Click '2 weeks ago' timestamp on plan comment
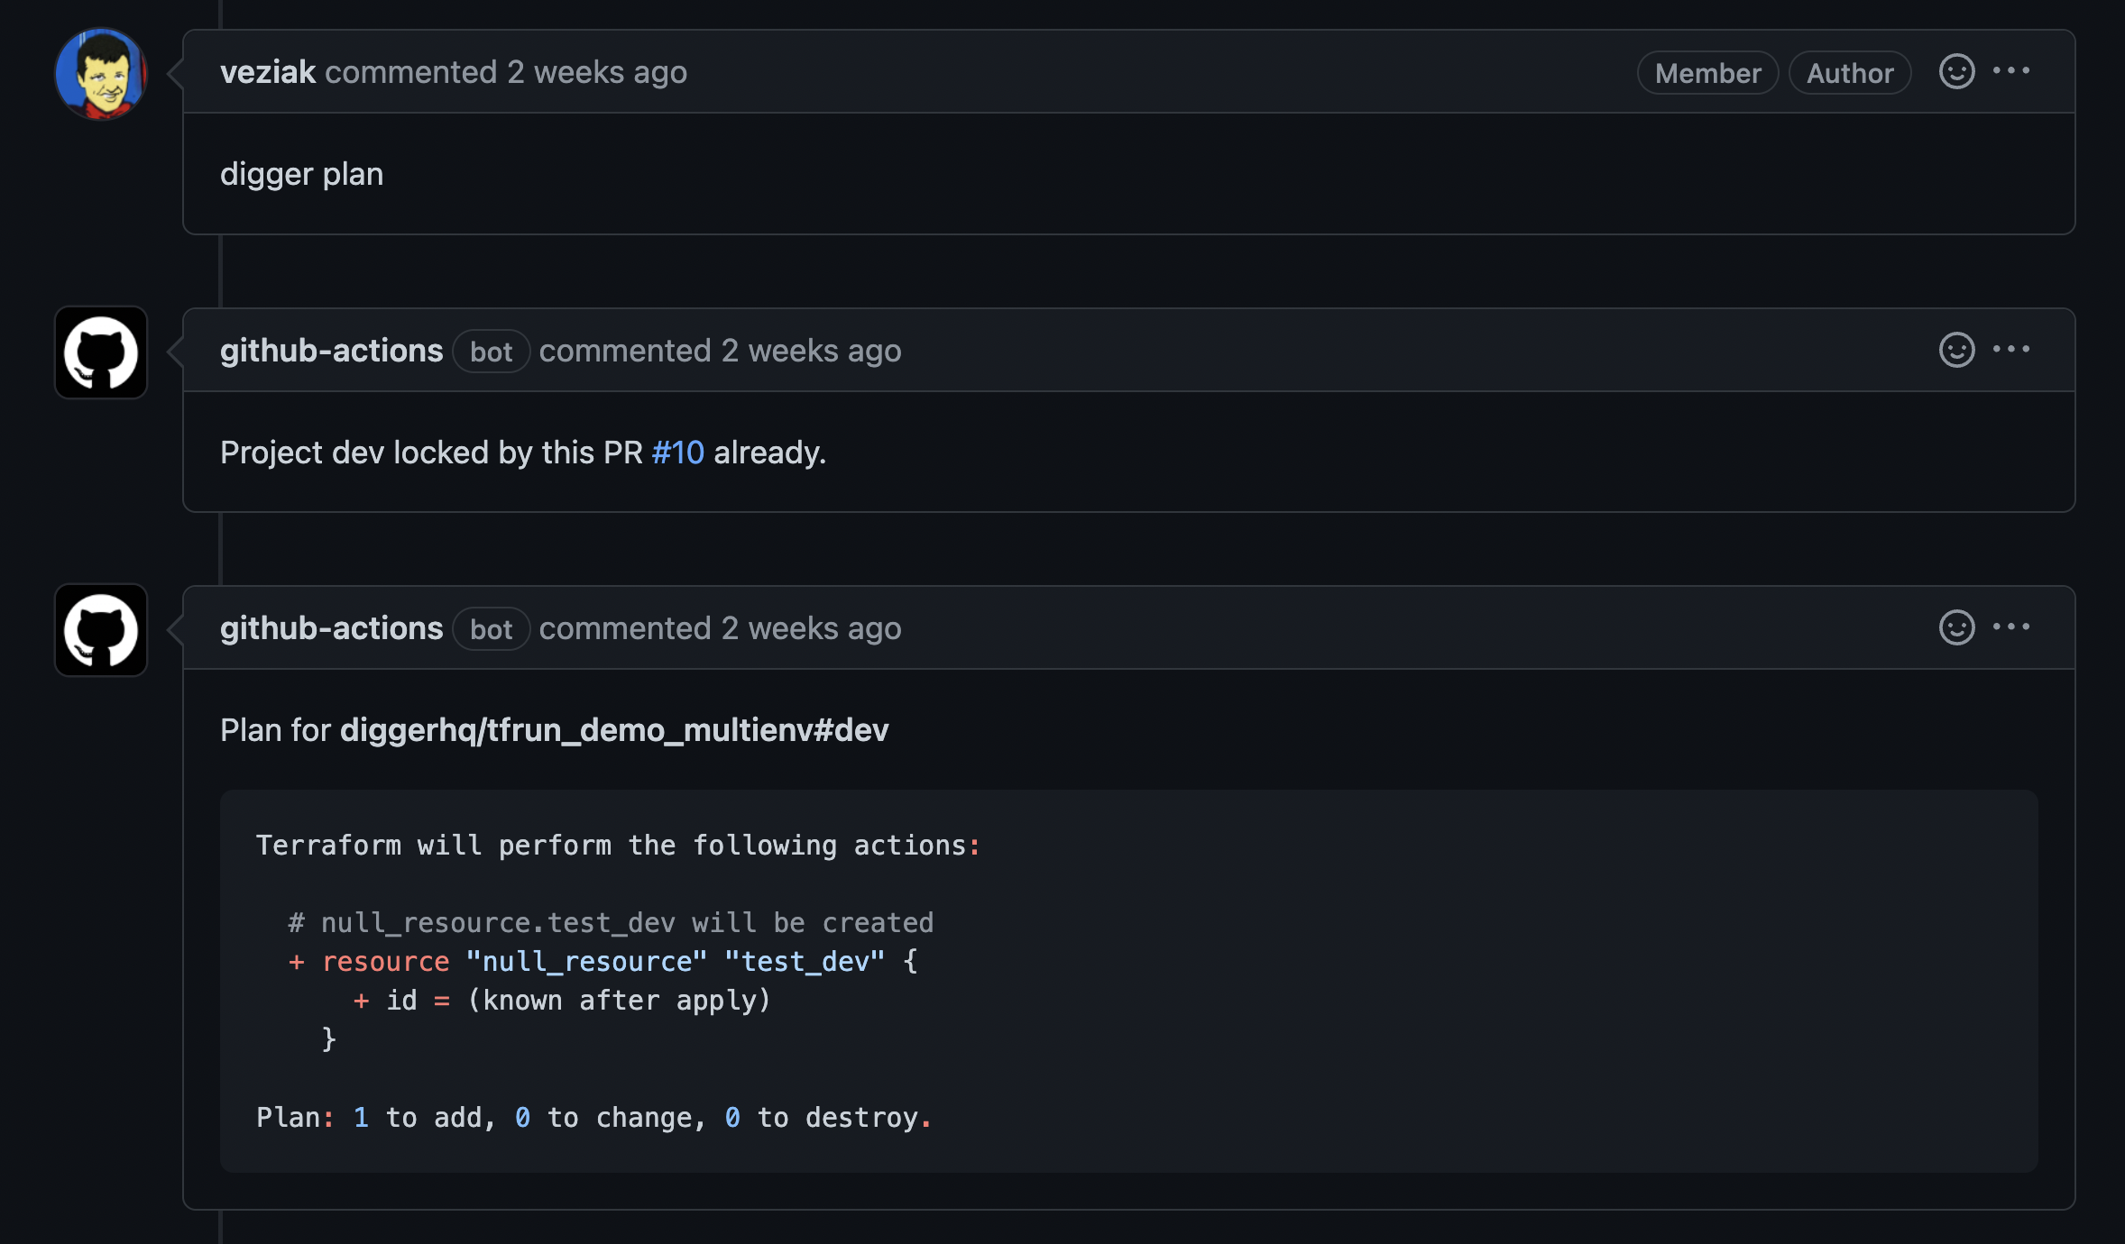This screenshot has height=1244, width=2125. 811,628
